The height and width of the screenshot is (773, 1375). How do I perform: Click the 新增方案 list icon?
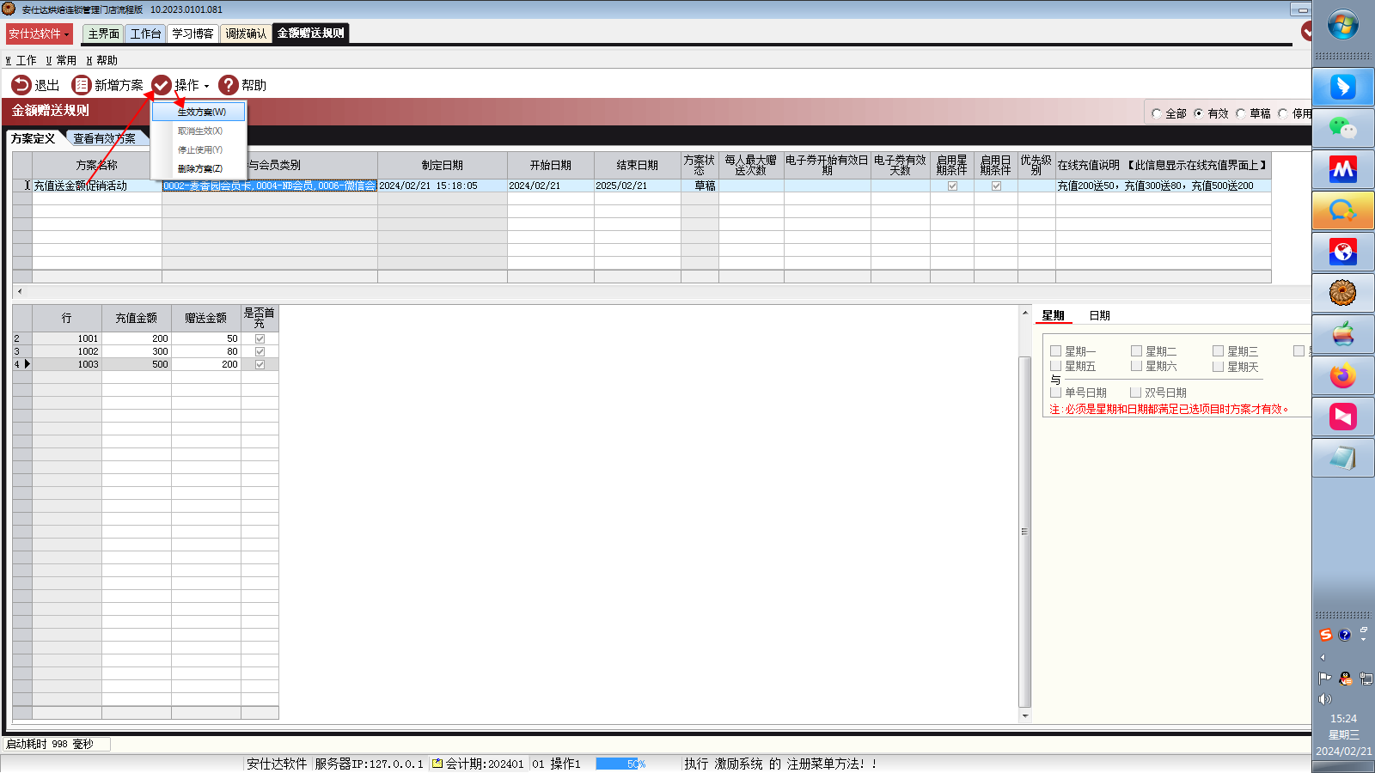pos(82,85)
